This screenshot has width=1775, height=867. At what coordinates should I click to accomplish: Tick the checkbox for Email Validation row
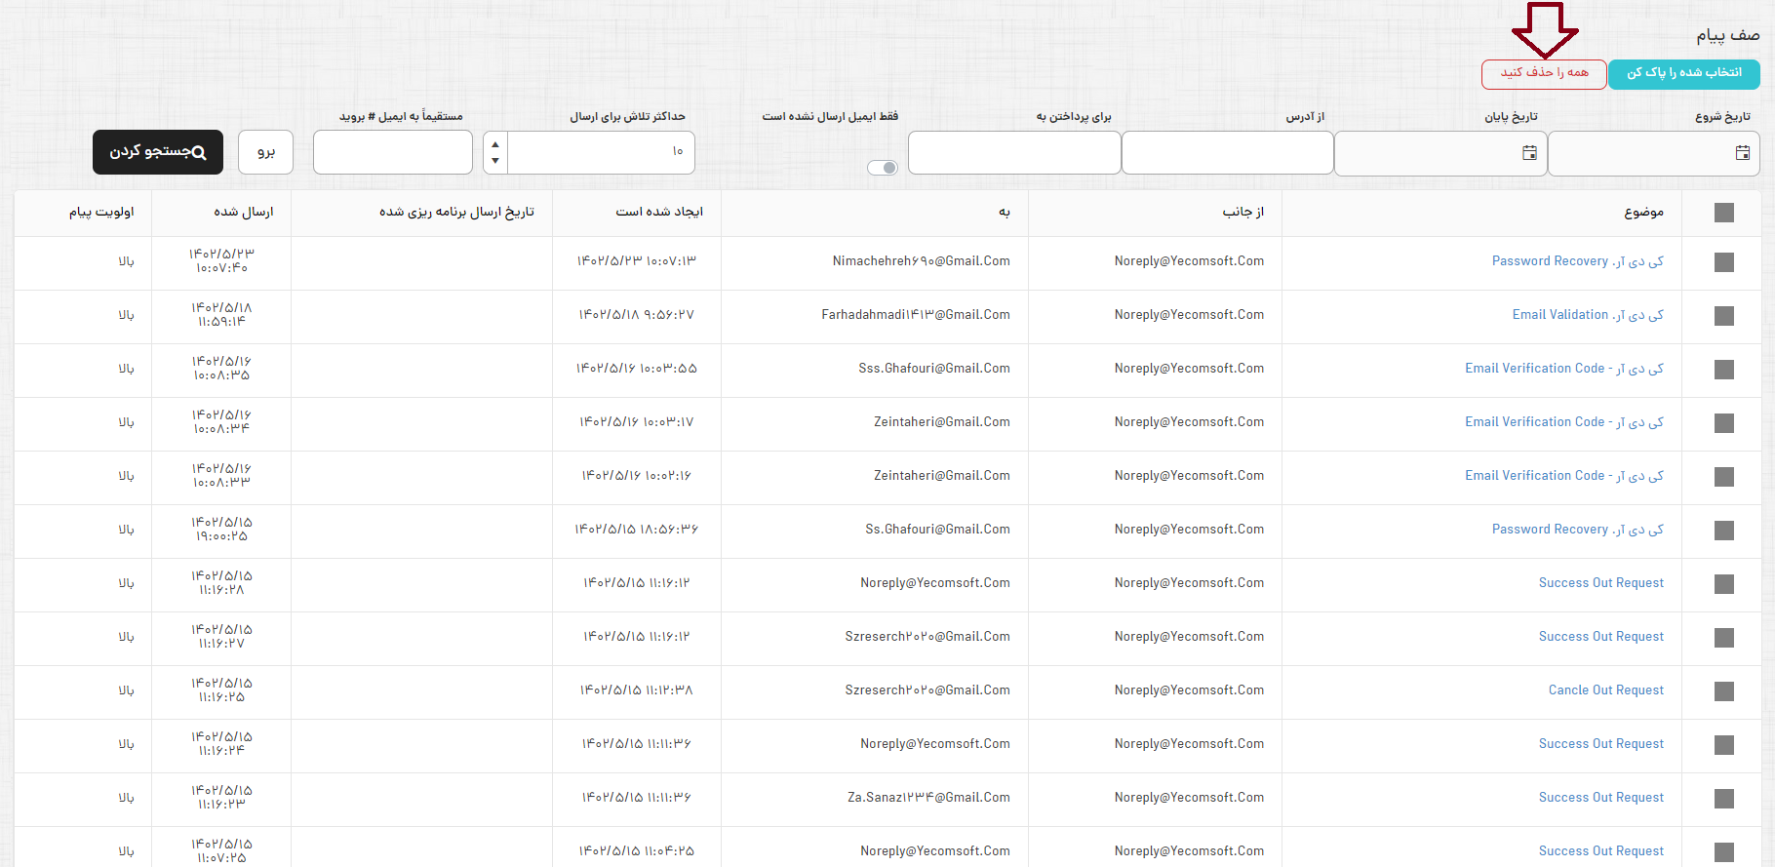pyautogui.click(x=1723, y=316)
